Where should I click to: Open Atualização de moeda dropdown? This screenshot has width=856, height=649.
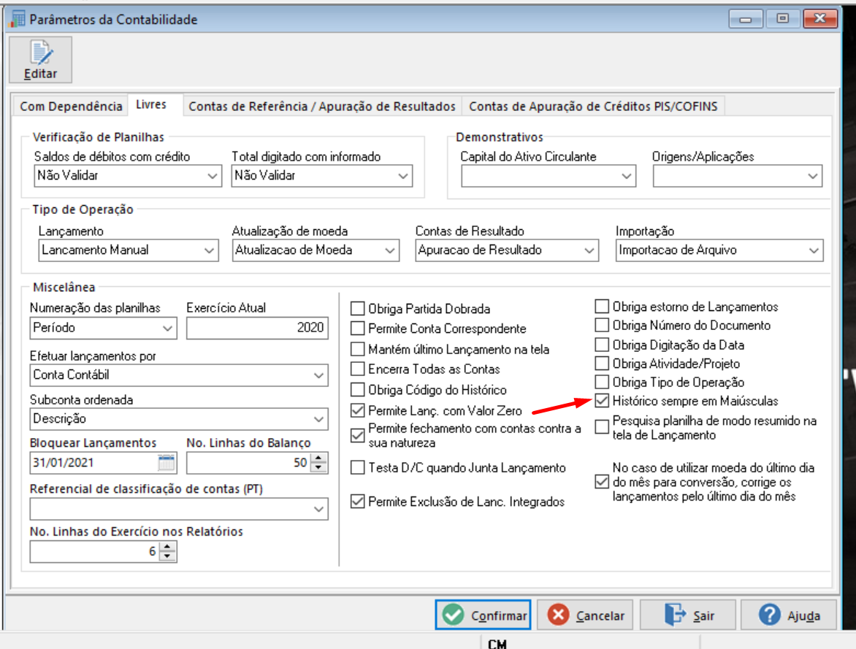(316, 250)
